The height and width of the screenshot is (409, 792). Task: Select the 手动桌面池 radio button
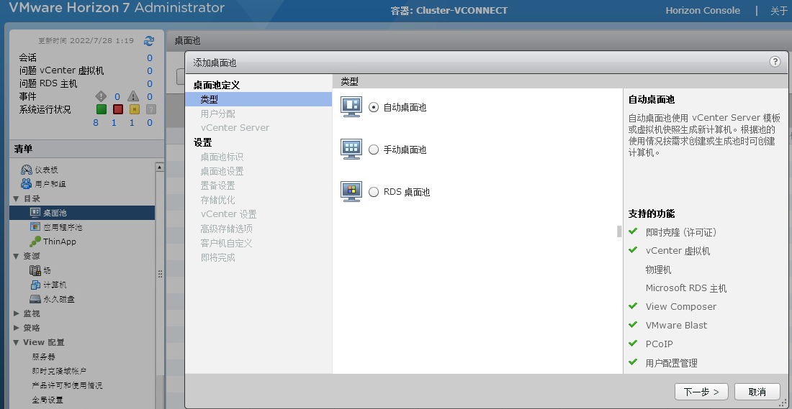coord(373,150)
